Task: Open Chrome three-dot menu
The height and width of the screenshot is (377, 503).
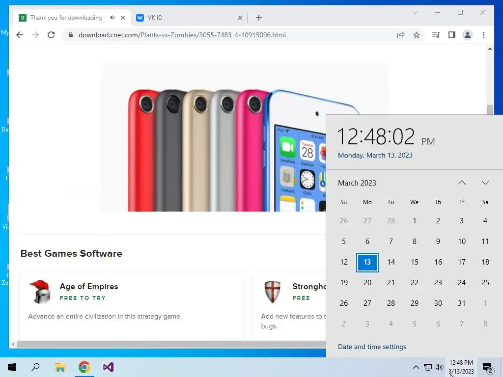Action: tap(483, 35)
